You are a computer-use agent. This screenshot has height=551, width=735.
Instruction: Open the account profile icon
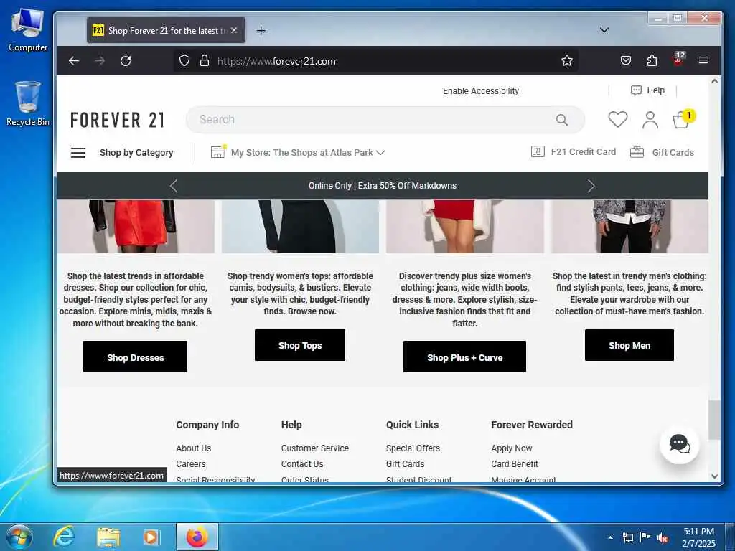pyautogui.click(x=650, y=120)
